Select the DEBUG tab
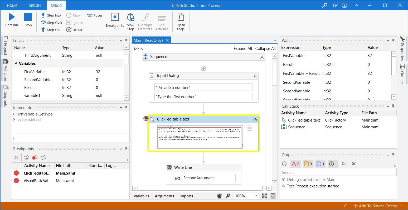Viewport: 408px width, 210px height. [56, 6]
